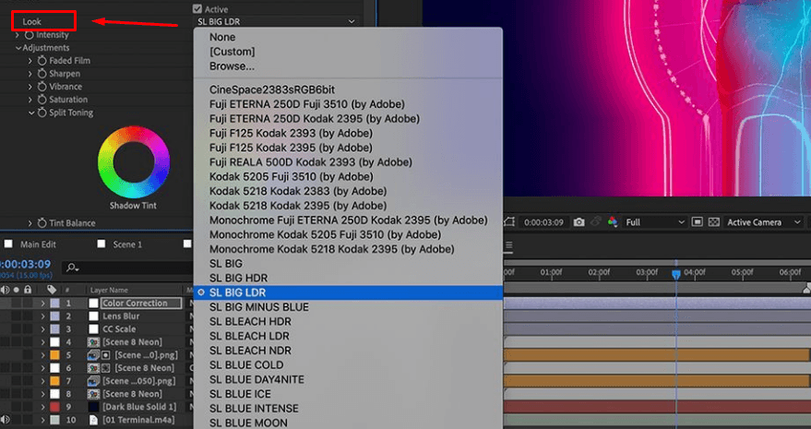Click the red label swatch of layer 9
811x429 pixels.
click(x=54, y=407)
